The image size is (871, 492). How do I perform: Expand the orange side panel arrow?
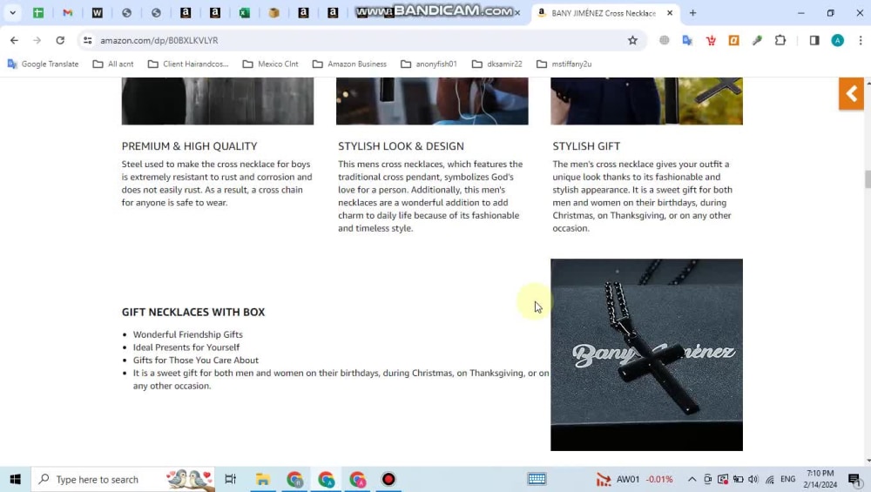851,94
